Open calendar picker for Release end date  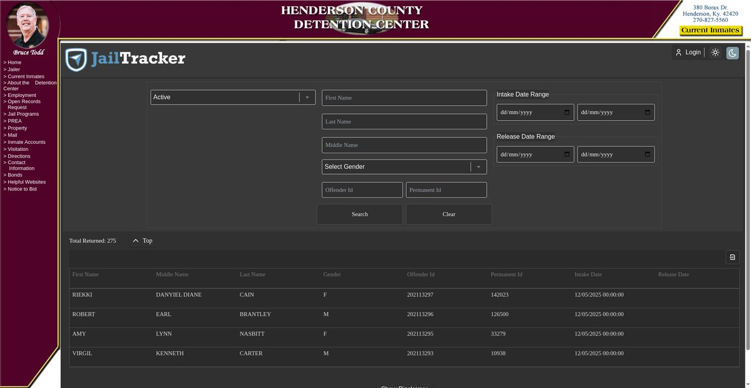[648, 155]
